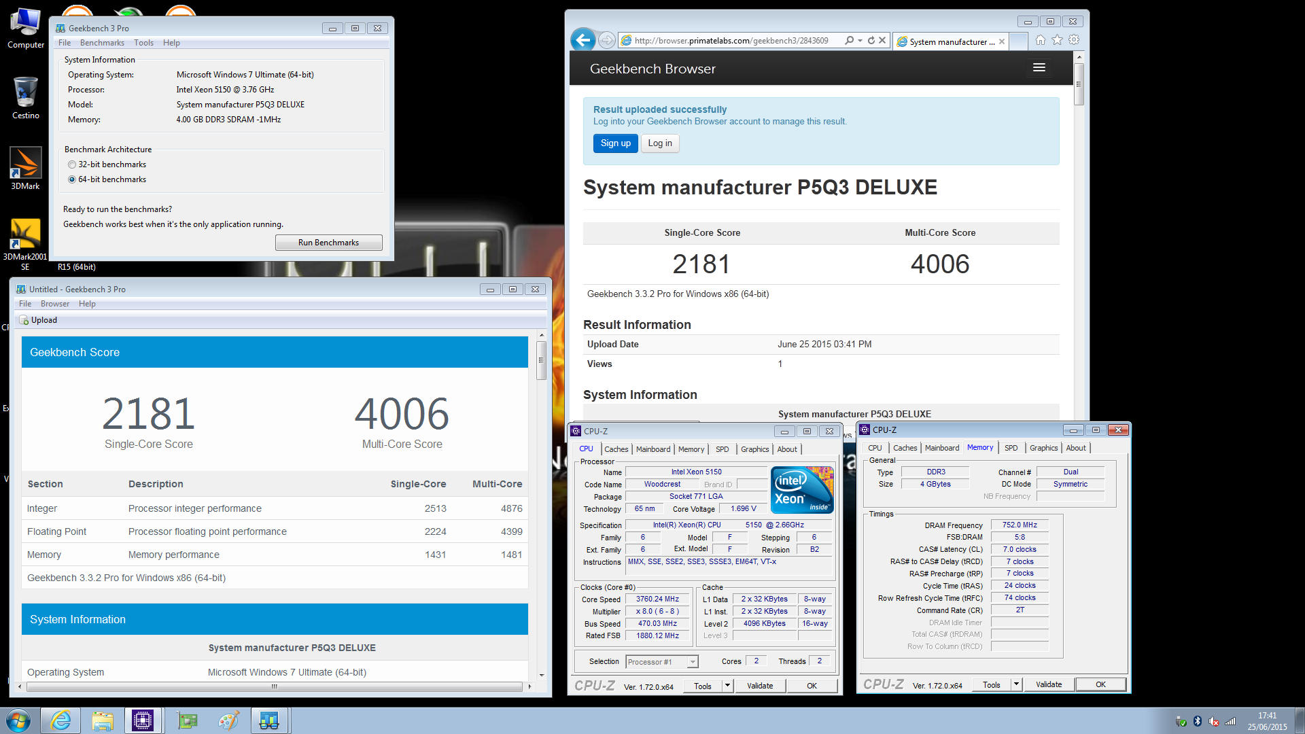Close the System manufacturer browser tab

tap(1002, 41)
